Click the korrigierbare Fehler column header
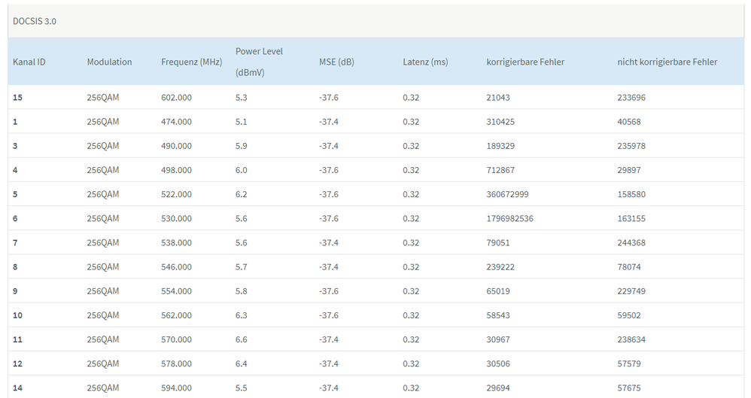Screen dimensions: 751x398 tap(525, 62)
